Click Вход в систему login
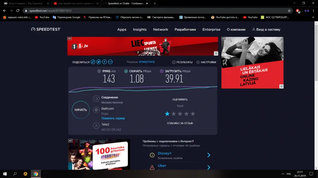This screenshot has width=318, height=178. (x=266, y=30)
